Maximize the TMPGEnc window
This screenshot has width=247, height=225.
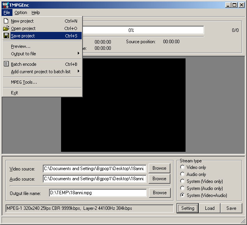point(234,5)
